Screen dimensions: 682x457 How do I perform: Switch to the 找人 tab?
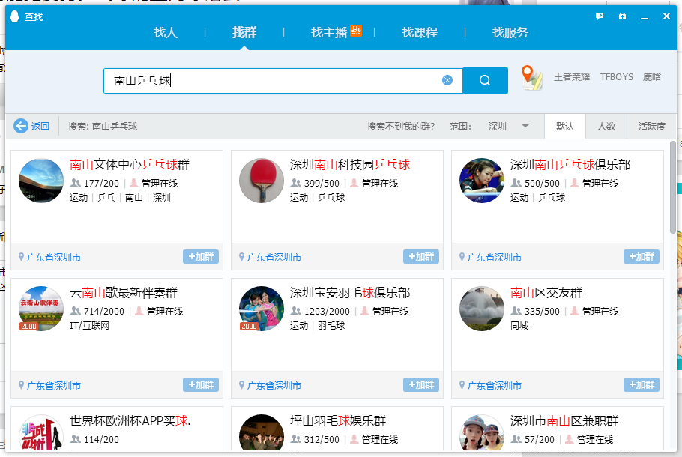click(166, 33)
